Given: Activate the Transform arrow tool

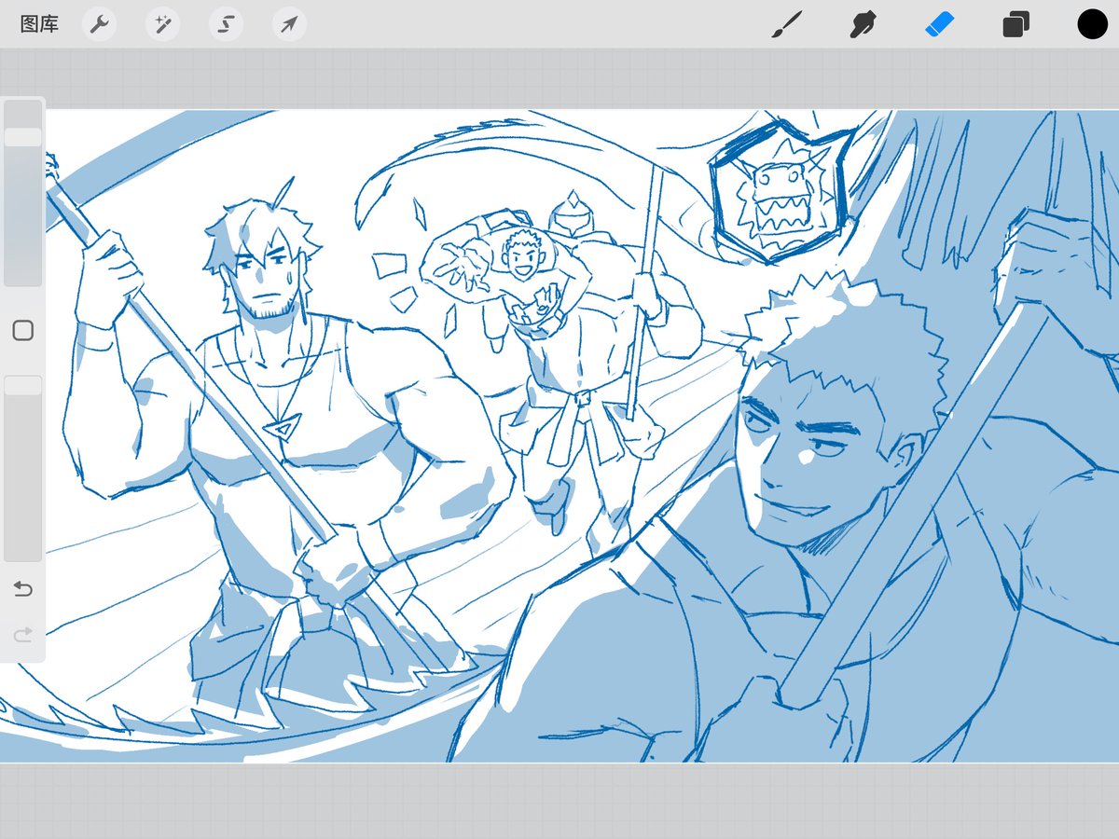Looking at the screenshot, I should (x=290, y=24).
